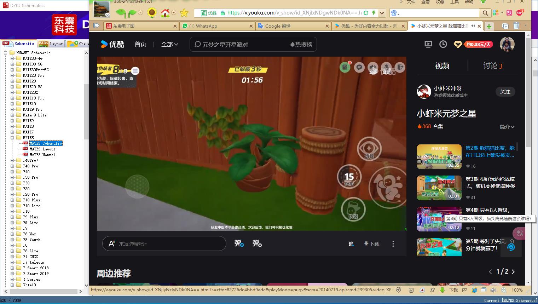
Task: Click the VIP diamond icon
Action: [458, 45]
